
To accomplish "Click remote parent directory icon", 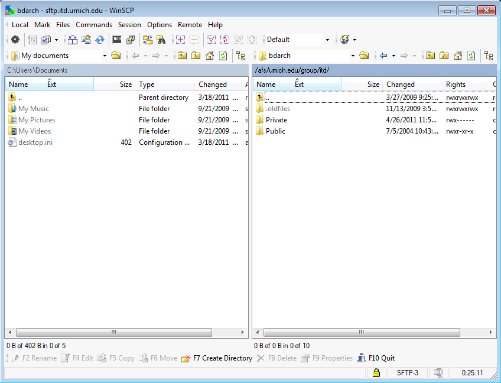I will (430, 56).
